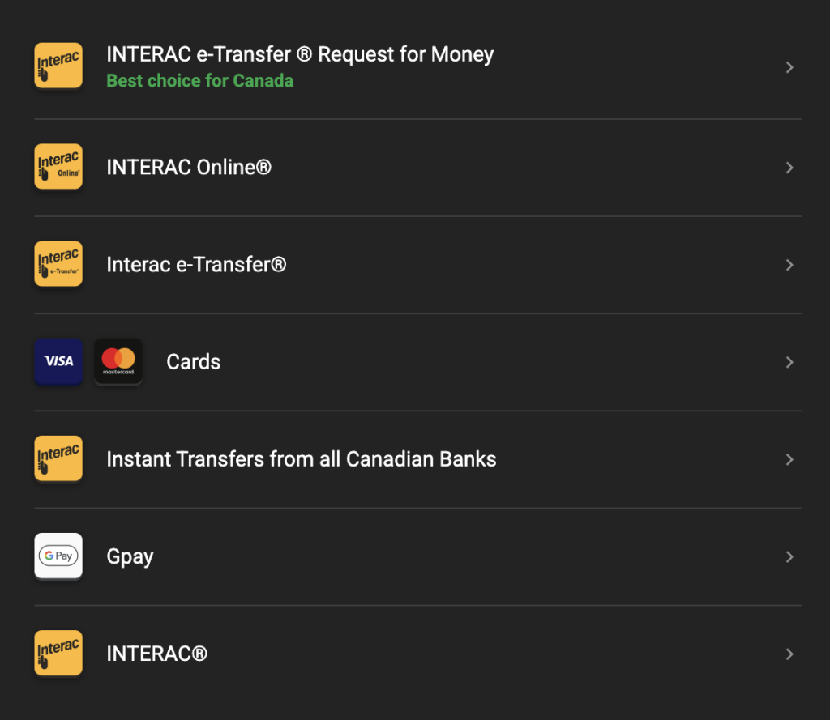Click the Google Pay icon
This screenshot has height=720, width=830.
tap(58, 556)
